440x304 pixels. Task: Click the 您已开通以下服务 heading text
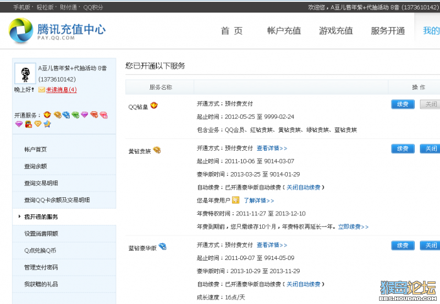(155, 66)
